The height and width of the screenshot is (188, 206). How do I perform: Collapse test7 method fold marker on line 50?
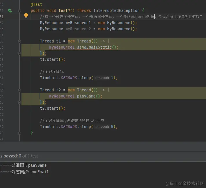click(x=20, y=11)
